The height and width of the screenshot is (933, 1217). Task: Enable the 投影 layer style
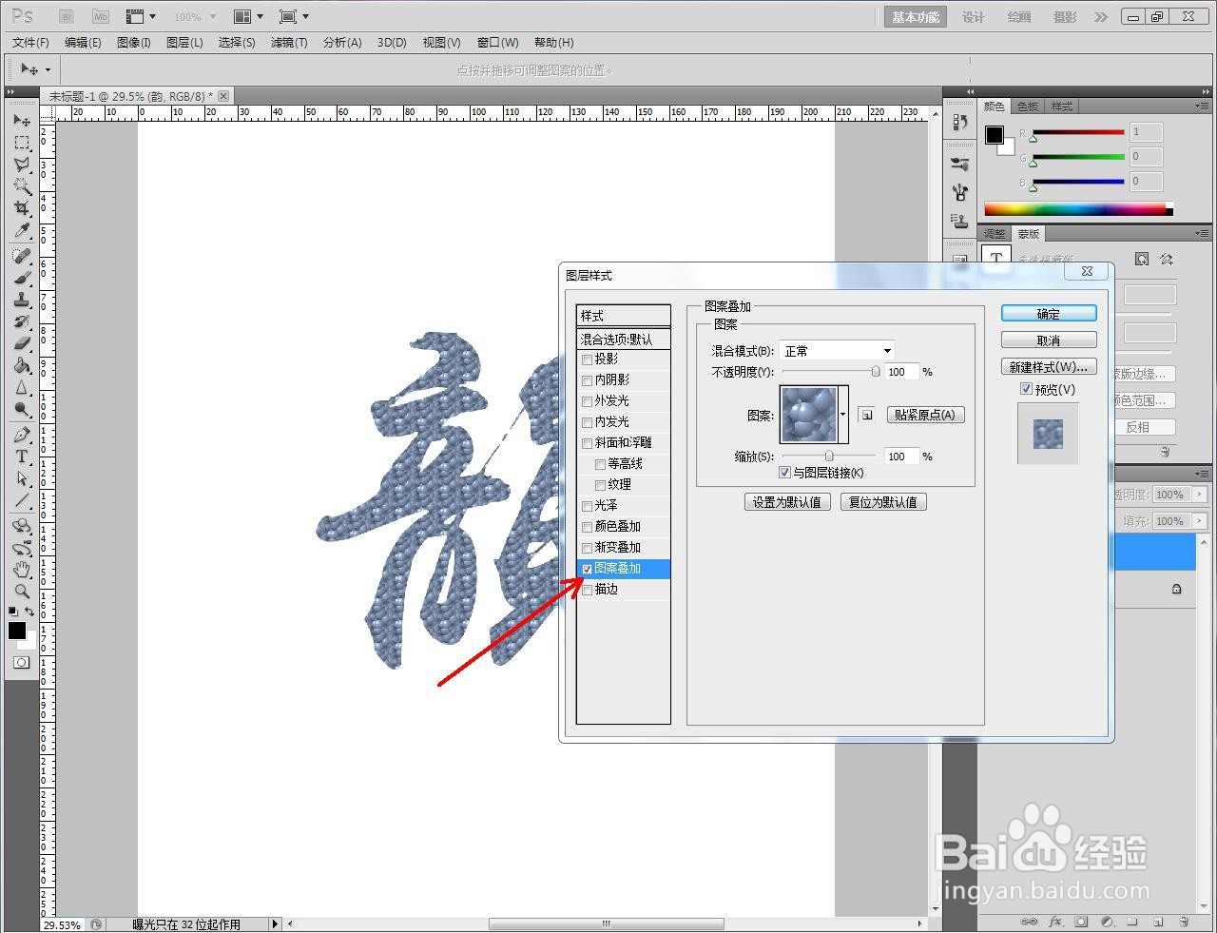coord(587,359)
